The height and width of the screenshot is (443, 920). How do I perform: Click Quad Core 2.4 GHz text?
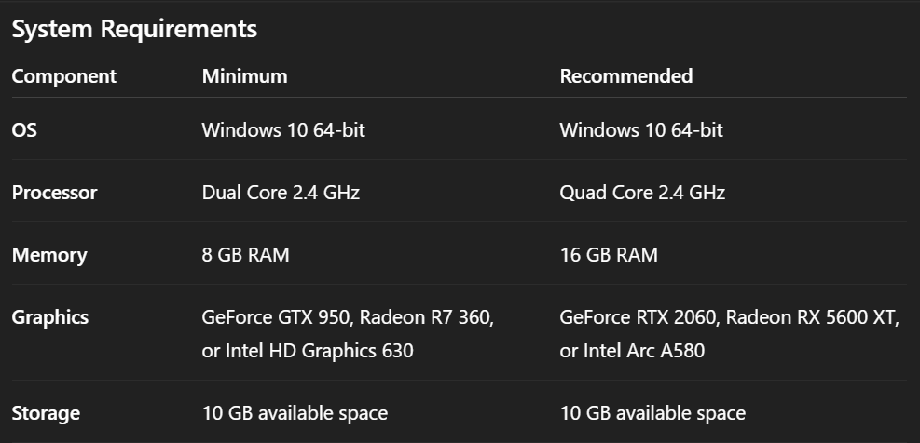point(642,194)
